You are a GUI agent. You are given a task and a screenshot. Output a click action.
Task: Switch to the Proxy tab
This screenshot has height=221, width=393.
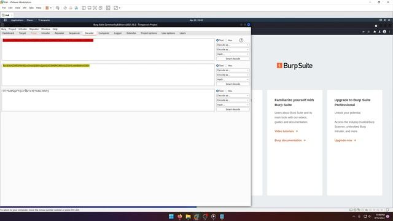pyautogui.click(x=34, y=33)
